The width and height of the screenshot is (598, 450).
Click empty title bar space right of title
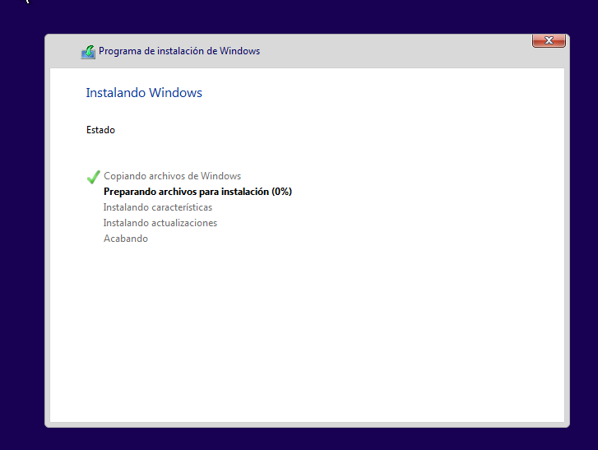(x=395, y=51)
